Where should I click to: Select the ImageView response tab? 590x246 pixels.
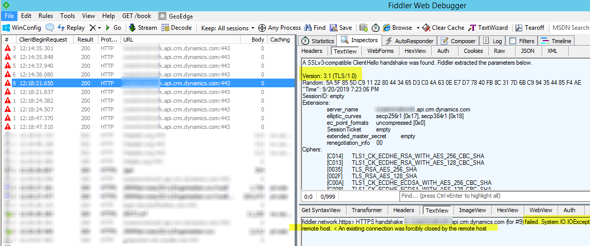[472, 210]
